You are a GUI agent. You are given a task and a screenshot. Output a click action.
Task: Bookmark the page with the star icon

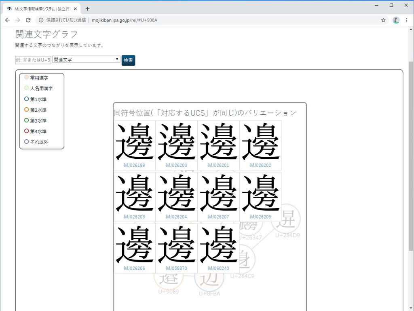pos(383,19)
